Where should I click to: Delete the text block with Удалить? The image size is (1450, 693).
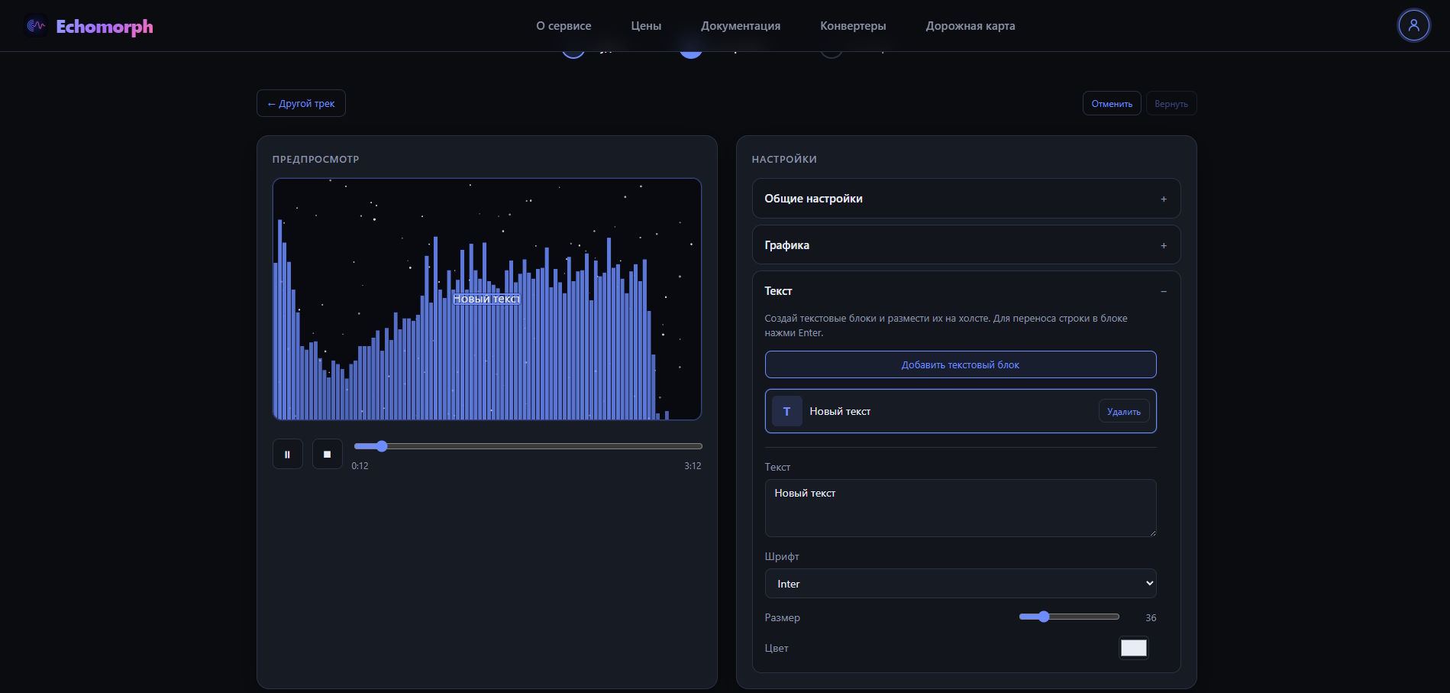click(x=1124, y=411)
